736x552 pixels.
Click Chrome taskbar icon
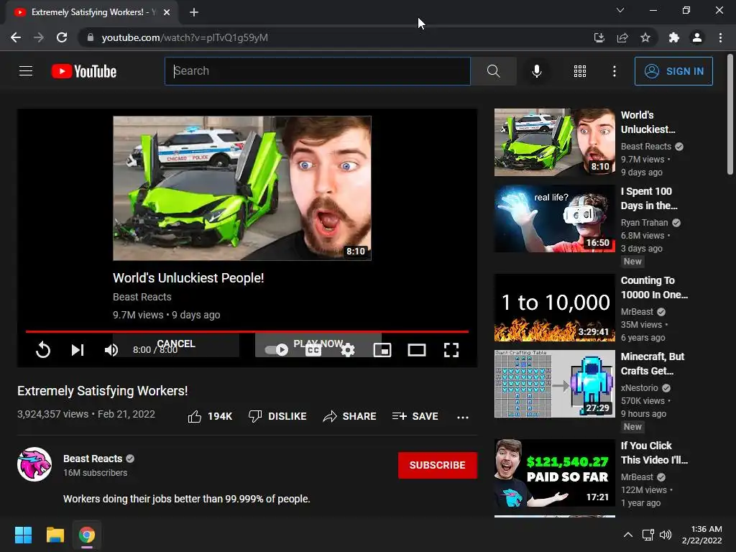(87, 535)
